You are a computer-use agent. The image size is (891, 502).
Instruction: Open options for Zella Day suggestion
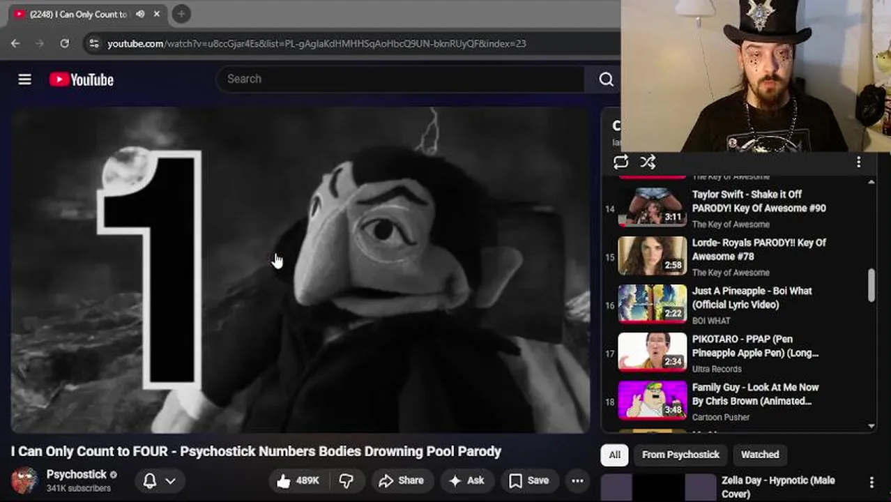tap(871, 482)
